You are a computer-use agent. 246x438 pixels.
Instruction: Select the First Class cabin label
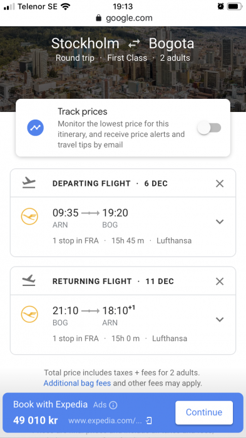(x=127, y=58)
